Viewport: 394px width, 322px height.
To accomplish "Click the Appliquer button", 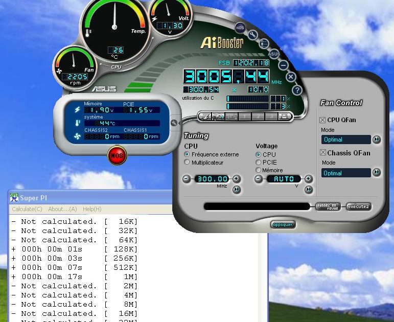I will click(x=283, y=224).
